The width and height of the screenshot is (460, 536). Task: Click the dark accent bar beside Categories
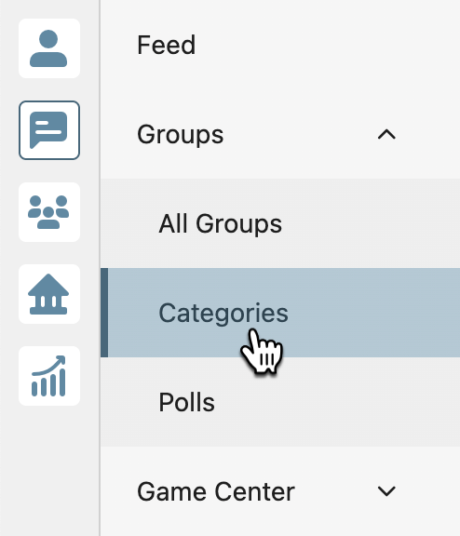pyautogui.click(x=104, y=313)
